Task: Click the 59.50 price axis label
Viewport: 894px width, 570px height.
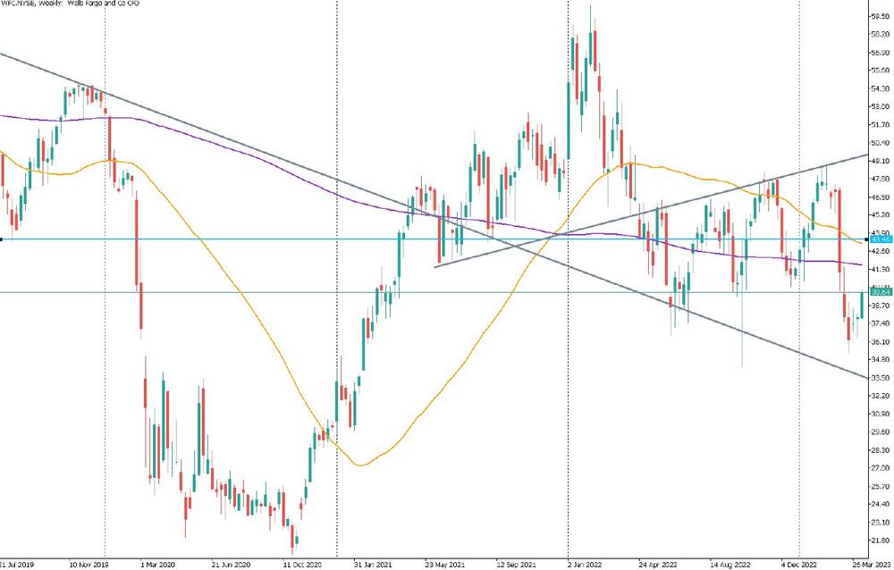Action: click(881, 15)
